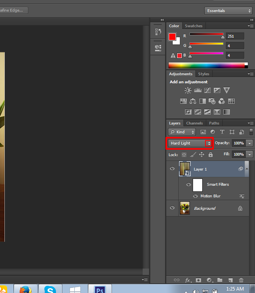
Task: Add a Threshold adjustment
Action: (207, 112)
